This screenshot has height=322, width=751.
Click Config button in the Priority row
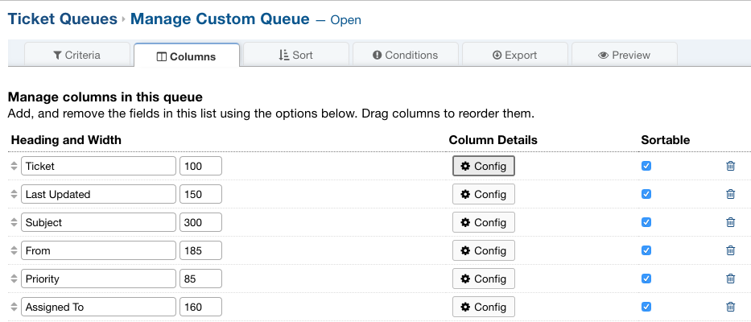483,279
